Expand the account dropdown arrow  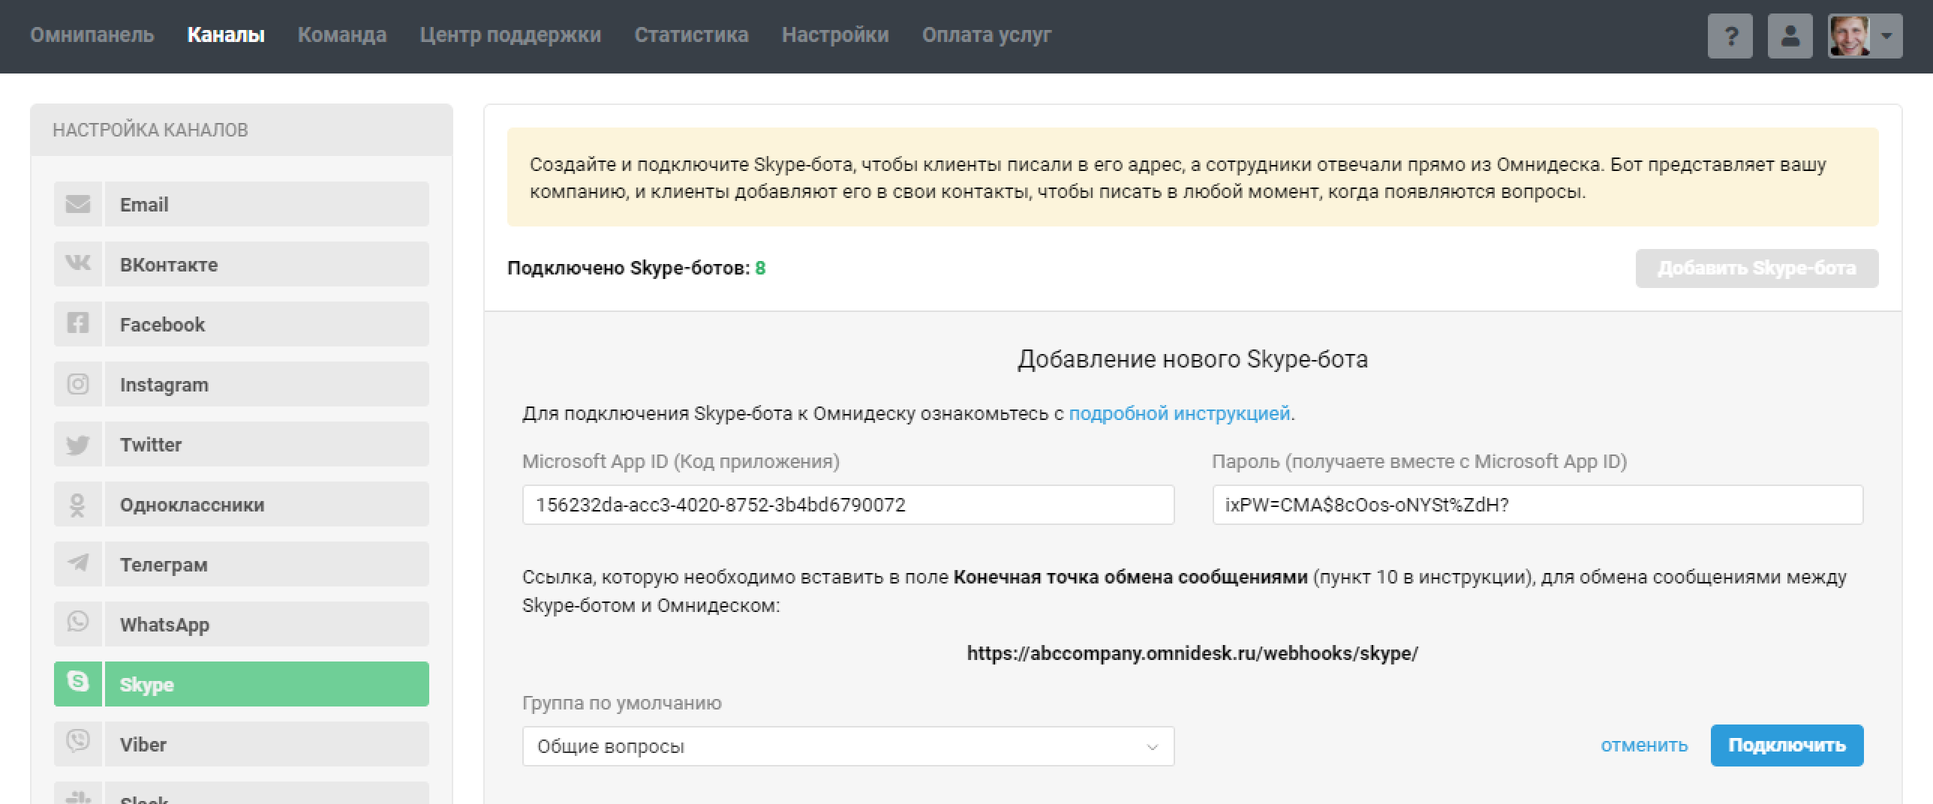click(x=1887, y=36)
